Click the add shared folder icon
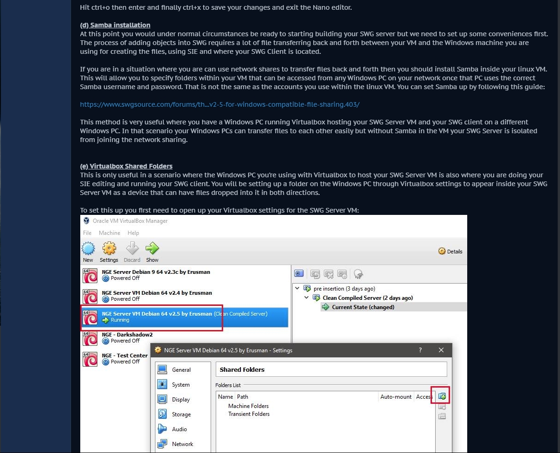The image size is (560, 453). [442, 396]
